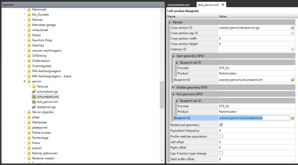
Task: Expand Middle geometry BPID section
Action: [173, 87]
